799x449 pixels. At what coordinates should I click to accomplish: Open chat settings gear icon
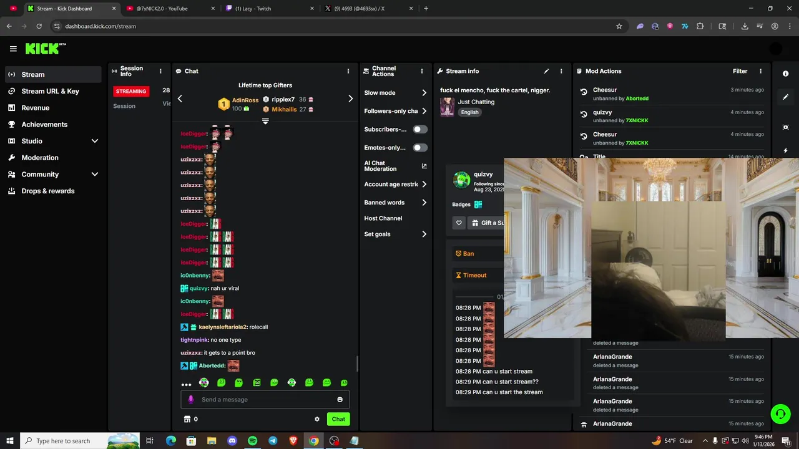[317, 419]
